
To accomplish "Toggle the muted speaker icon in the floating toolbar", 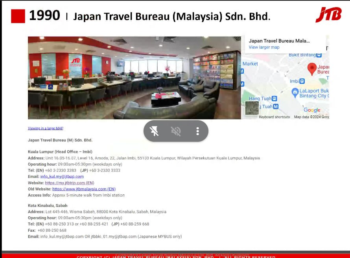I will point(176,131).
